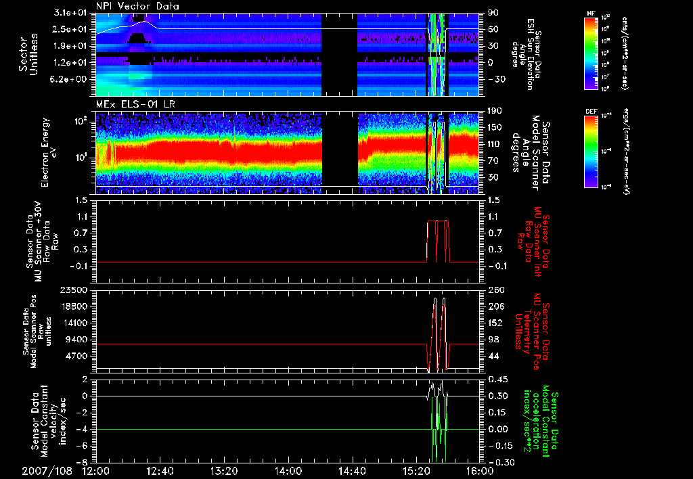Viewport: 693px width, 479px height.
Task: Click the "MU Scanner +30V Raw Data" axis label
Action: [x=42, y=242]
